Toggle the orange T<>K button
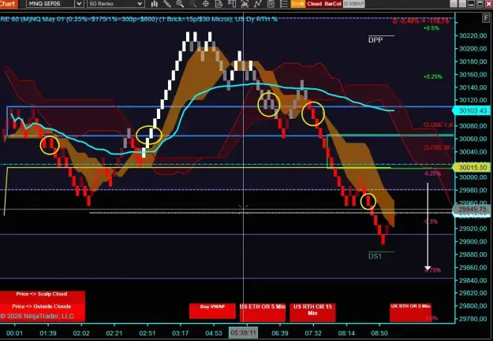This screenshot has width=493, height=341. tap(297, 4)
